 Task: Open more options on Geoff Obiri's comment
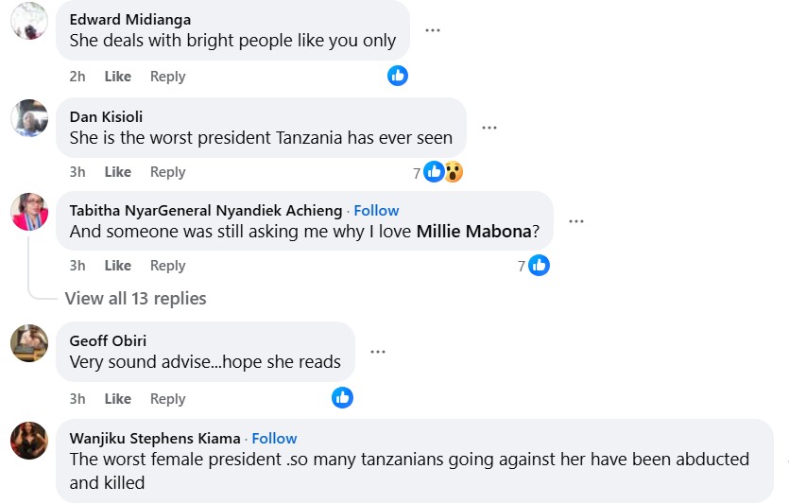point(378,352)
